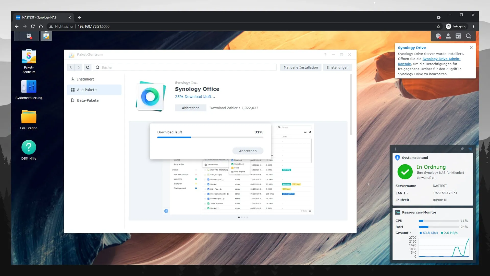Click the network traffic graph
This screenshot has width=490, height=276.
click(x=444, y=247)
